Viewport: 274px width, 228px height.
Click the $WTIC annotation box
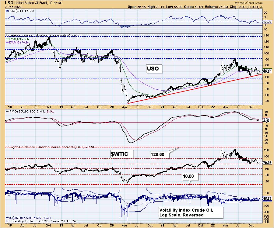click(121, 154)
